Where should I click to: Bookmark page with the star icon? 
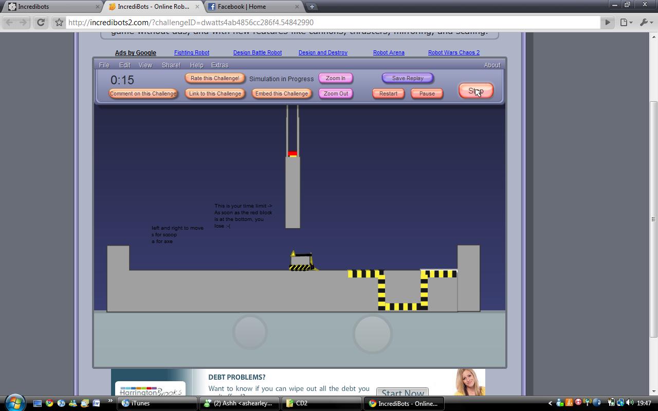(59, 23)
